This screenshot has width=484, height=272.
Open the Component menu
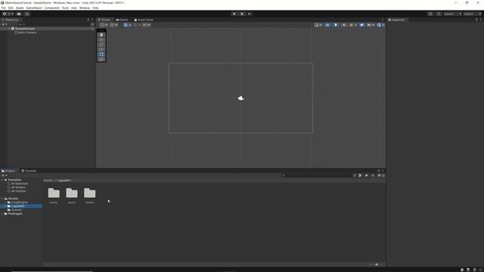(x=52, y=8)
